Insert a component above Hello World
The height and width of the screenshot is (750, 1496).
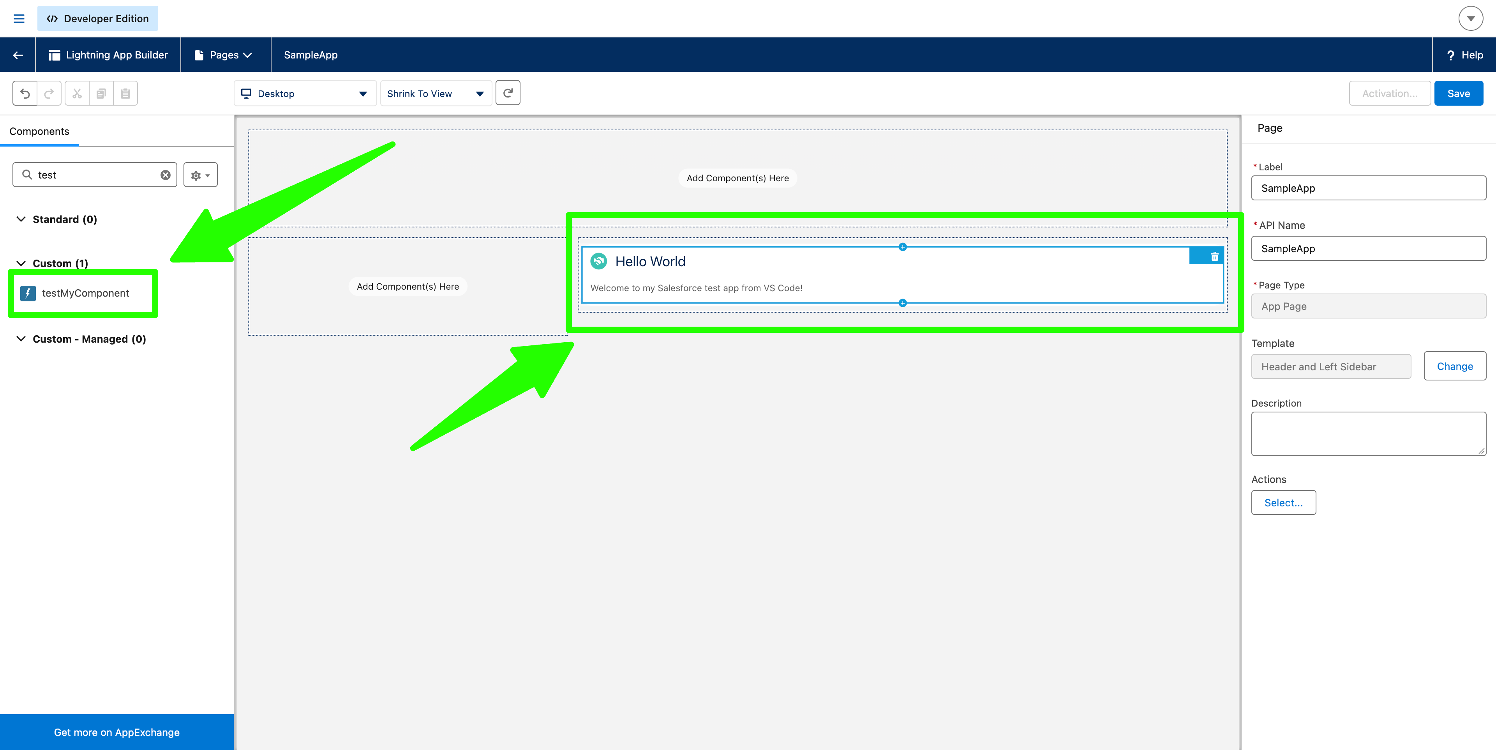coord(903,247)
